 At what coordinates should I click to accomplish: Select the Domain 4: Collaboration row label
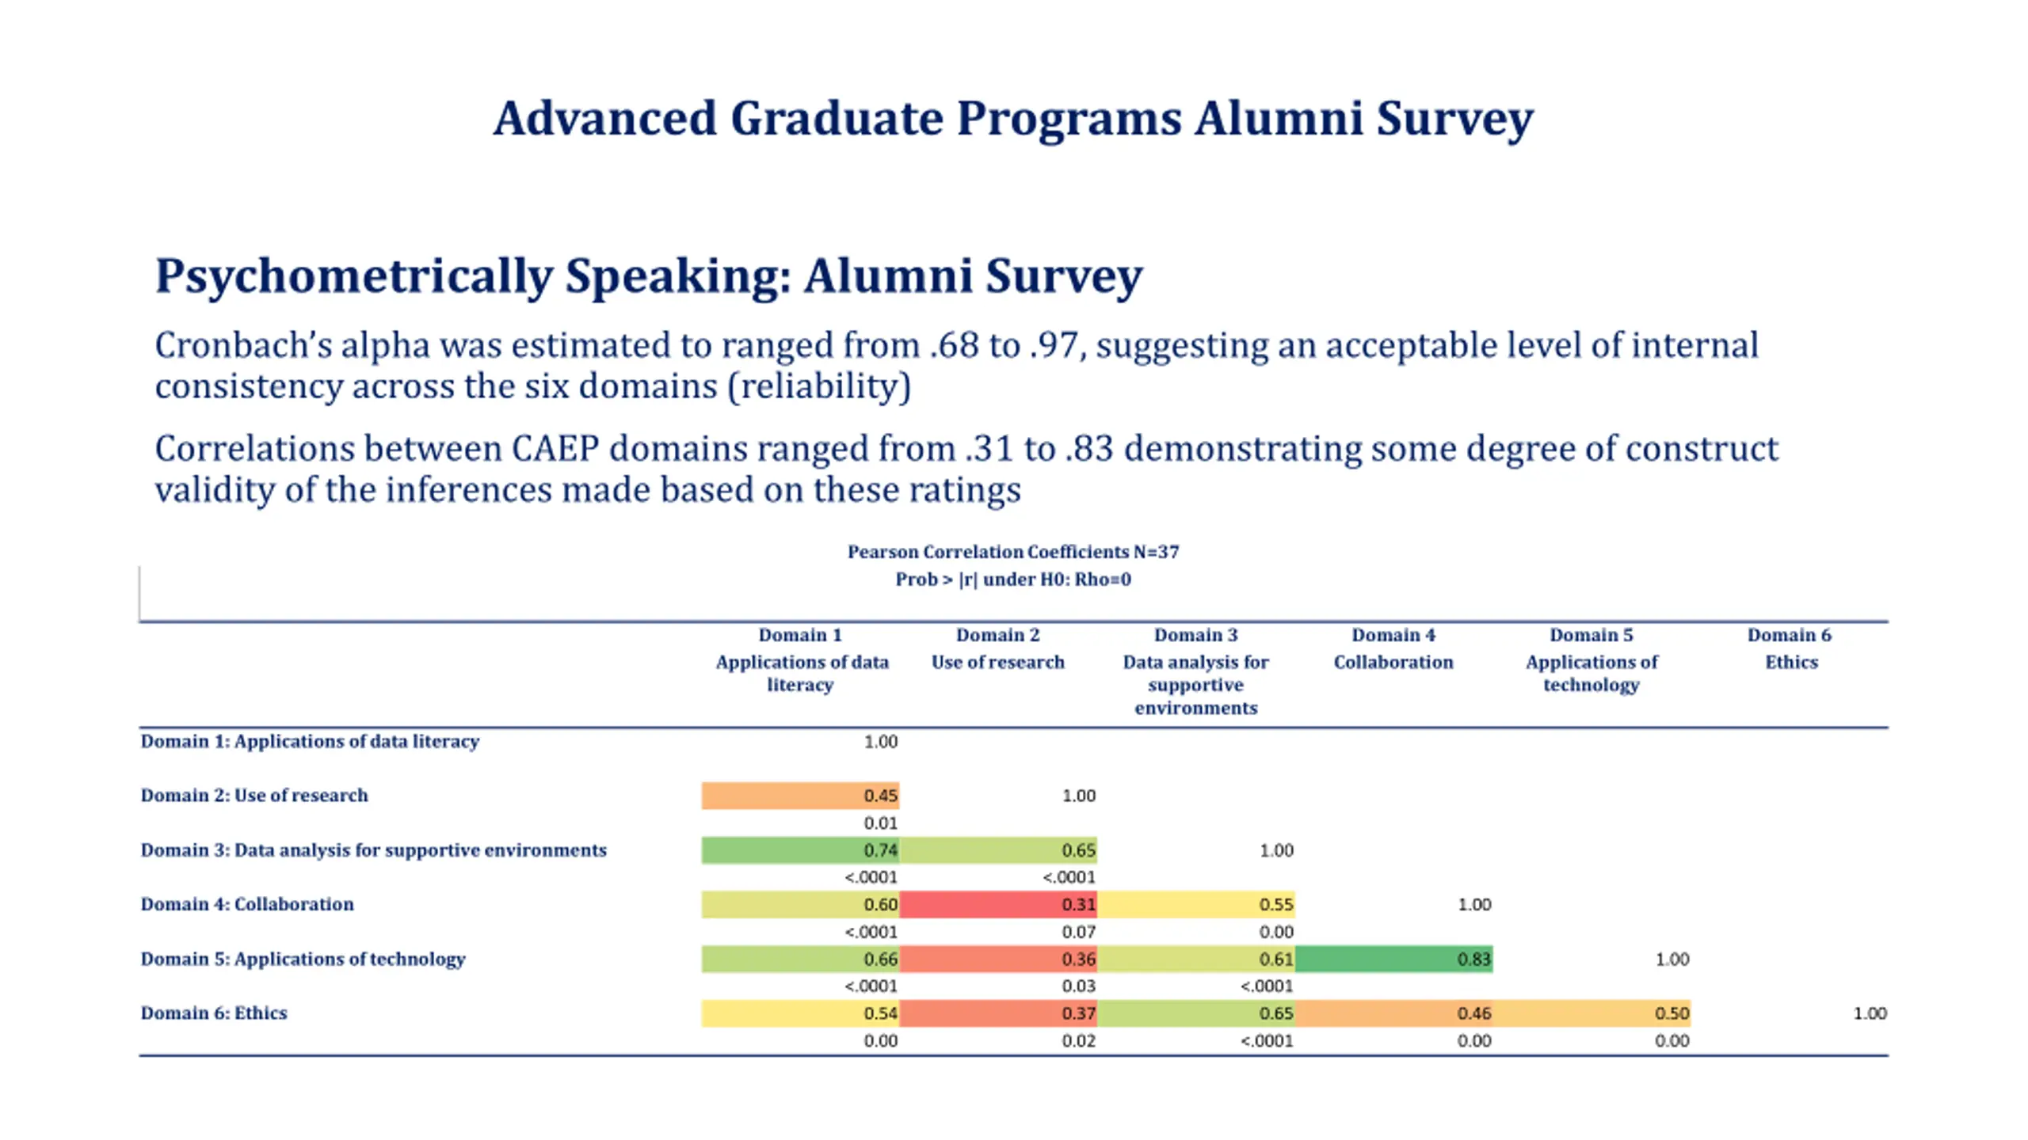tap(247, 904)
